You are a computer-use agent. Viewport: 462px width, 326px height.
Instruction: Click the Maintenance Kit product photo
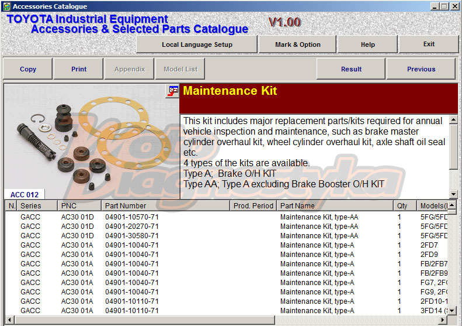[92, 141]
